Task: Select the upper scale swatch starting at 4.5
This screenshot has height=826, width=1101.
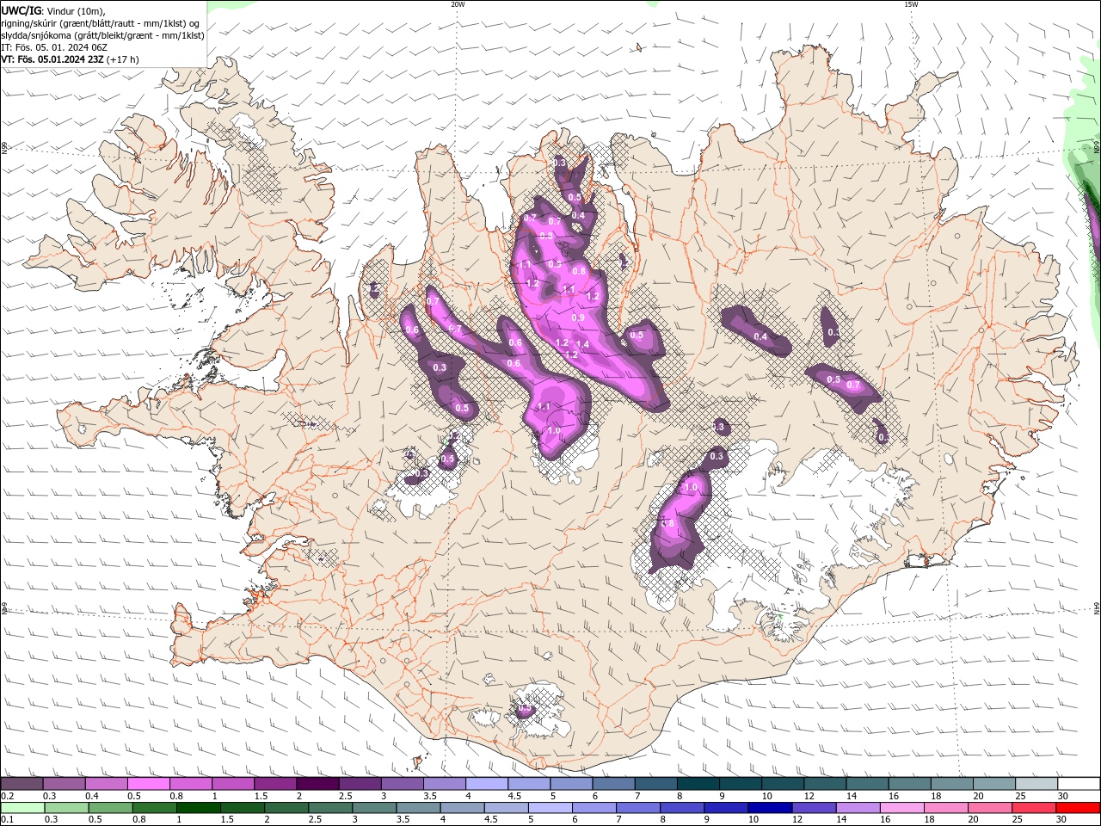Action: [x=528, y=784]
